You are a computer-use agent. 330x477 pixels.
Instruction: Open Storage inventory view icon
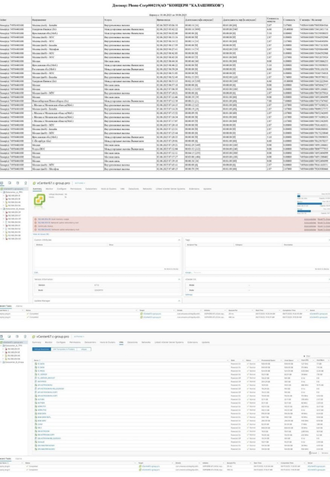click(x=17, y=183)
